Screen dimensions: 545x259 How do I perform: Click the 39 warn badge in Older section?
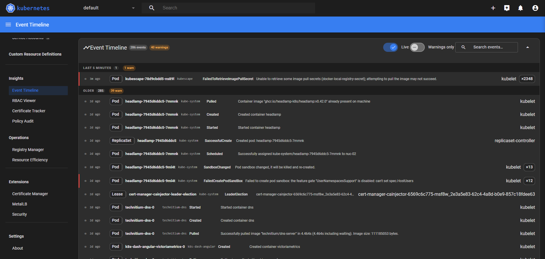(116, 91)
